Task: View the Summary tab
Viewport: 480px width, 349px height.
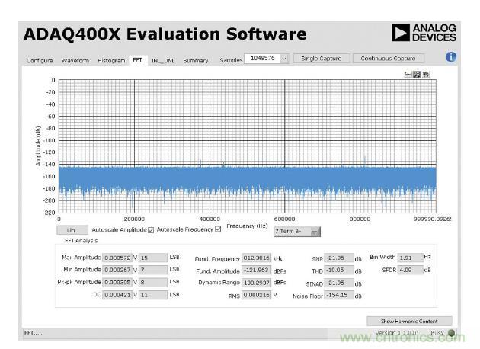Action: tap(195, 60)
